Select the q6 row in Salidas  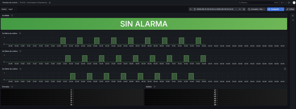tap(216, 100)
